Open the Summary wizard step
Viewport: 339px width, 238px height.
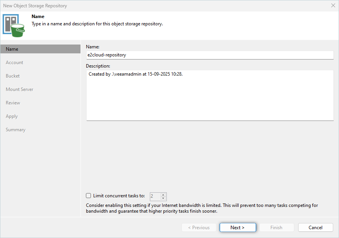pos(15,130)
